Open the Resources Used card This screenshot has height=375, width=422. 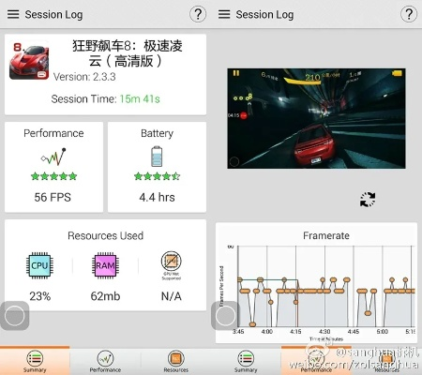105,265
